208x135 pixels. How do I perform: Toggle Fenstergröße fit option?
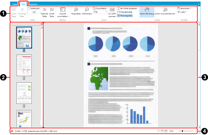[x=125, y=15]
